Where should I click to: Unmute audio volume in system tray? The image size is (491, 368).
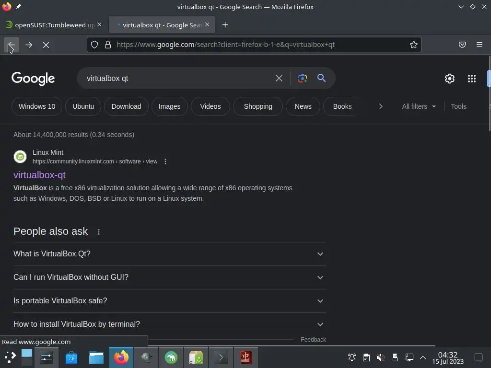tap(380, 357)
